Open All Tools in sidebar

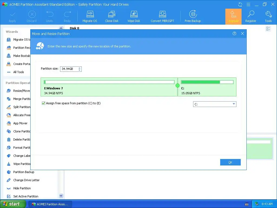15,72
